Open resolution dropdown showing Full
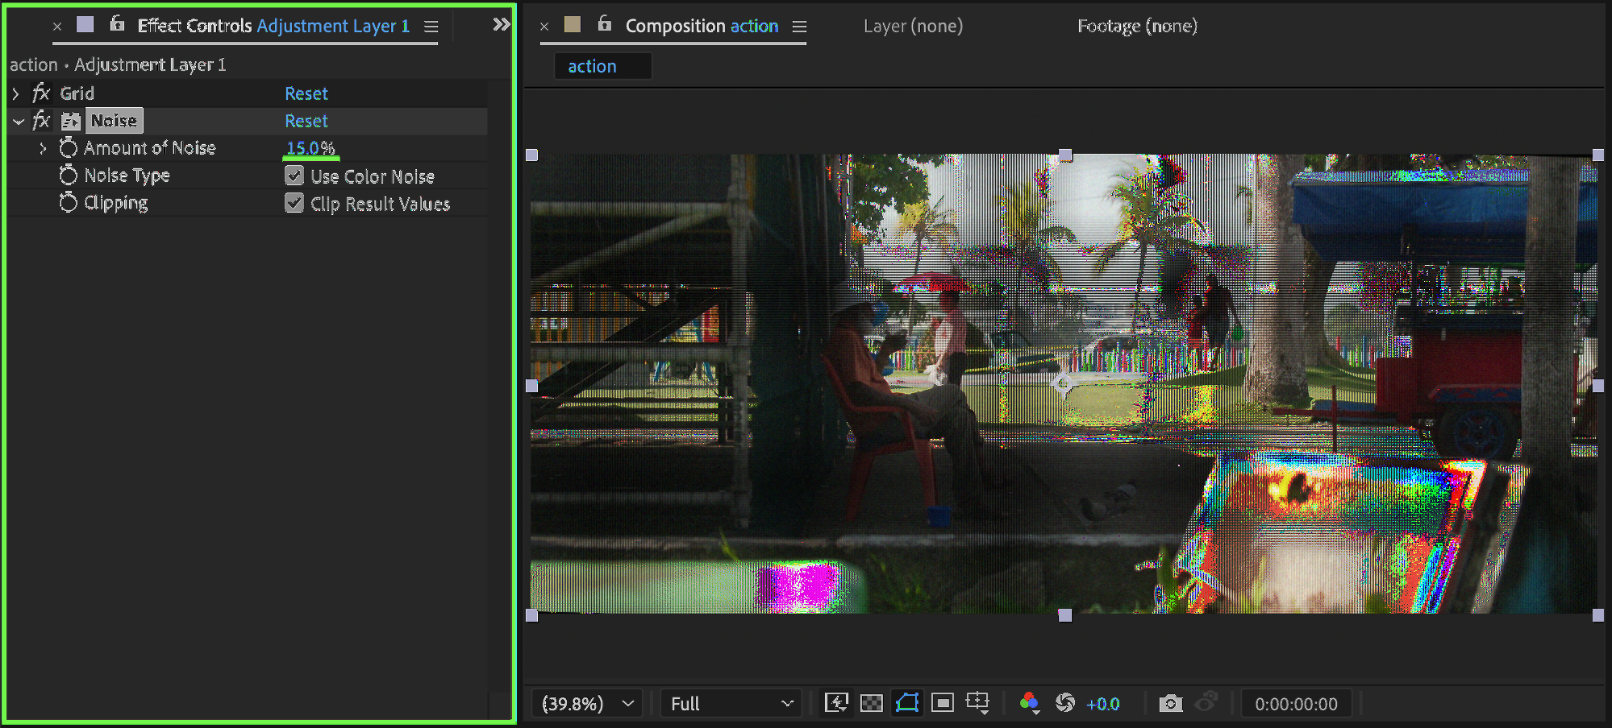Viewport: 1612px width, 728px height. [x=731, y=704]
